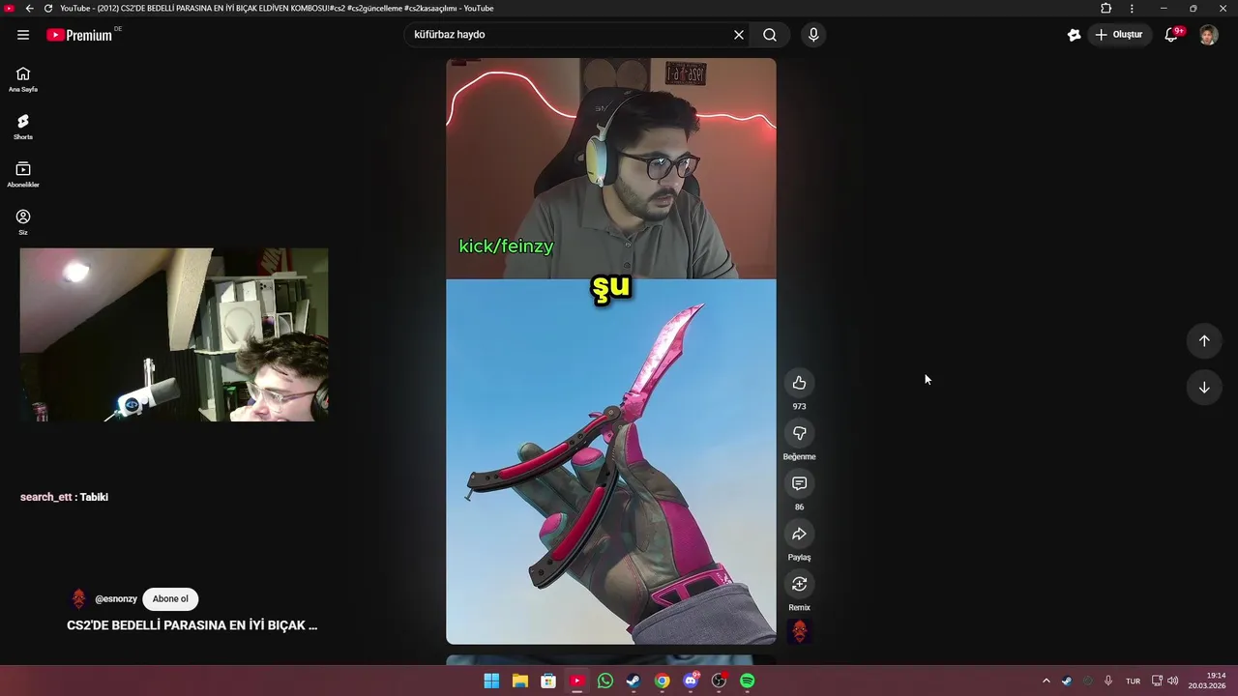Open Spotify from the taskbar
Image resolution: width=1238 pixels, height=696 pixels.
tap(748, 681)
